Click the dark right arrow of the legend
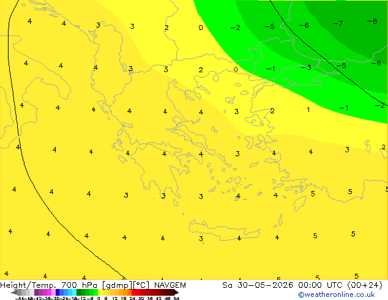Viewport: 388px width, 300px height. [176, 293]
